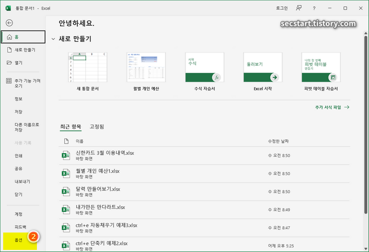Open ctrl+e 단축키 예제2.xlsx
The width and height of the screenshot is (369, 252).
pos(205,245)
